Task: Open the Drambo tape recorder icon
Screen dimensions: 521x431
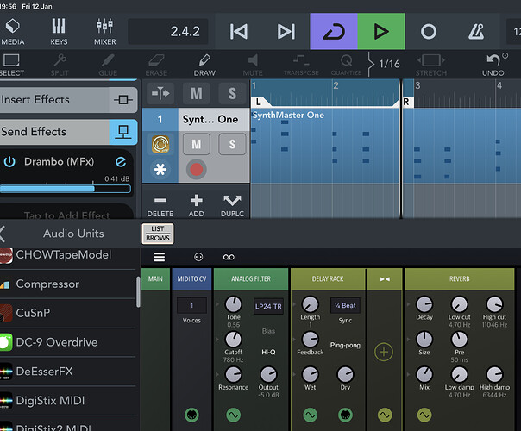Action: click(229, 257)
